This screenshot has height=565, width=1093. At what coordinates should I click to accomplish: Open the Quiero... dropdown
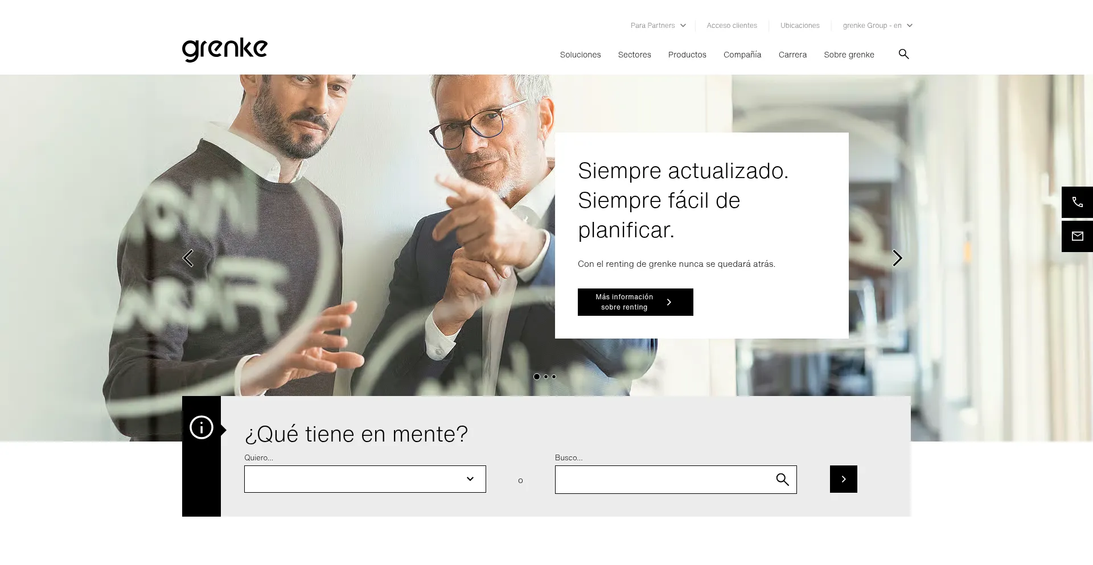point(365,479)
